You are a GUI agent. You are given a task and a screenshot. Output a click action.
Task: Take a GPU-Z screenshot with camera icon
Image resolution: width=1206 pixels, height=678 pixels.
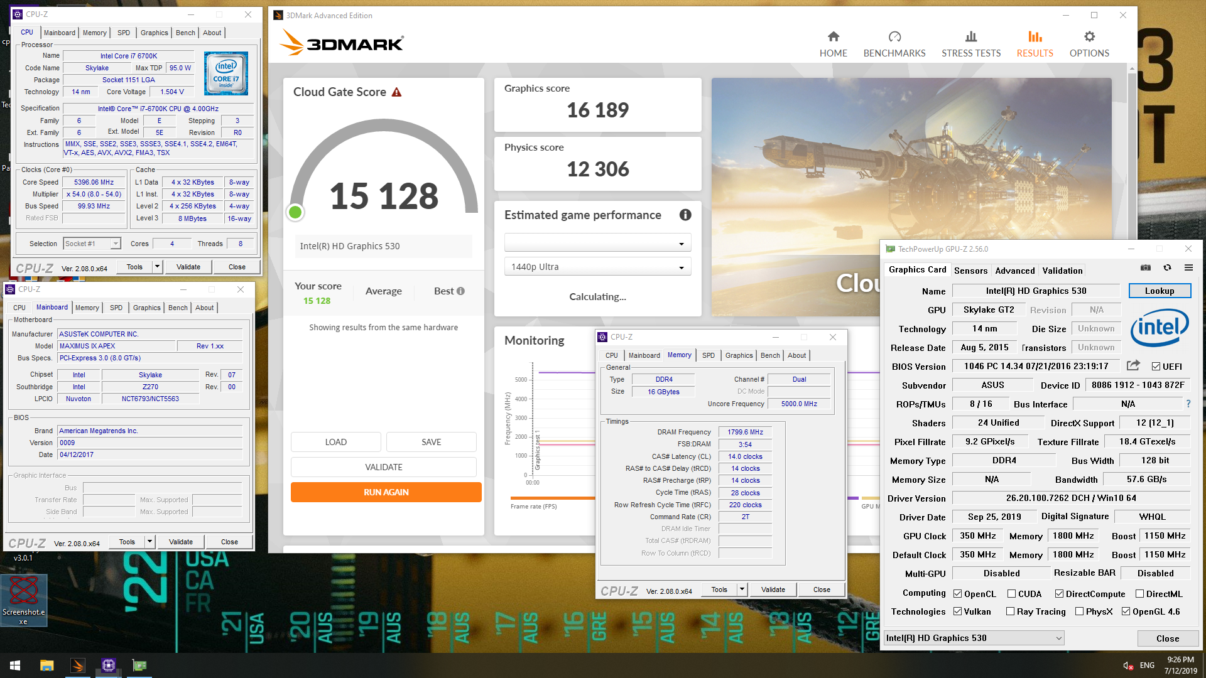(x=1146, y=268)
